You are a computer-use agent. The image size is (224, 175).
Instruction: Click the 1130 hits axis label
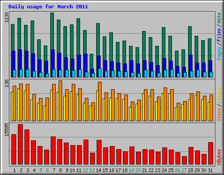[7, 17]
